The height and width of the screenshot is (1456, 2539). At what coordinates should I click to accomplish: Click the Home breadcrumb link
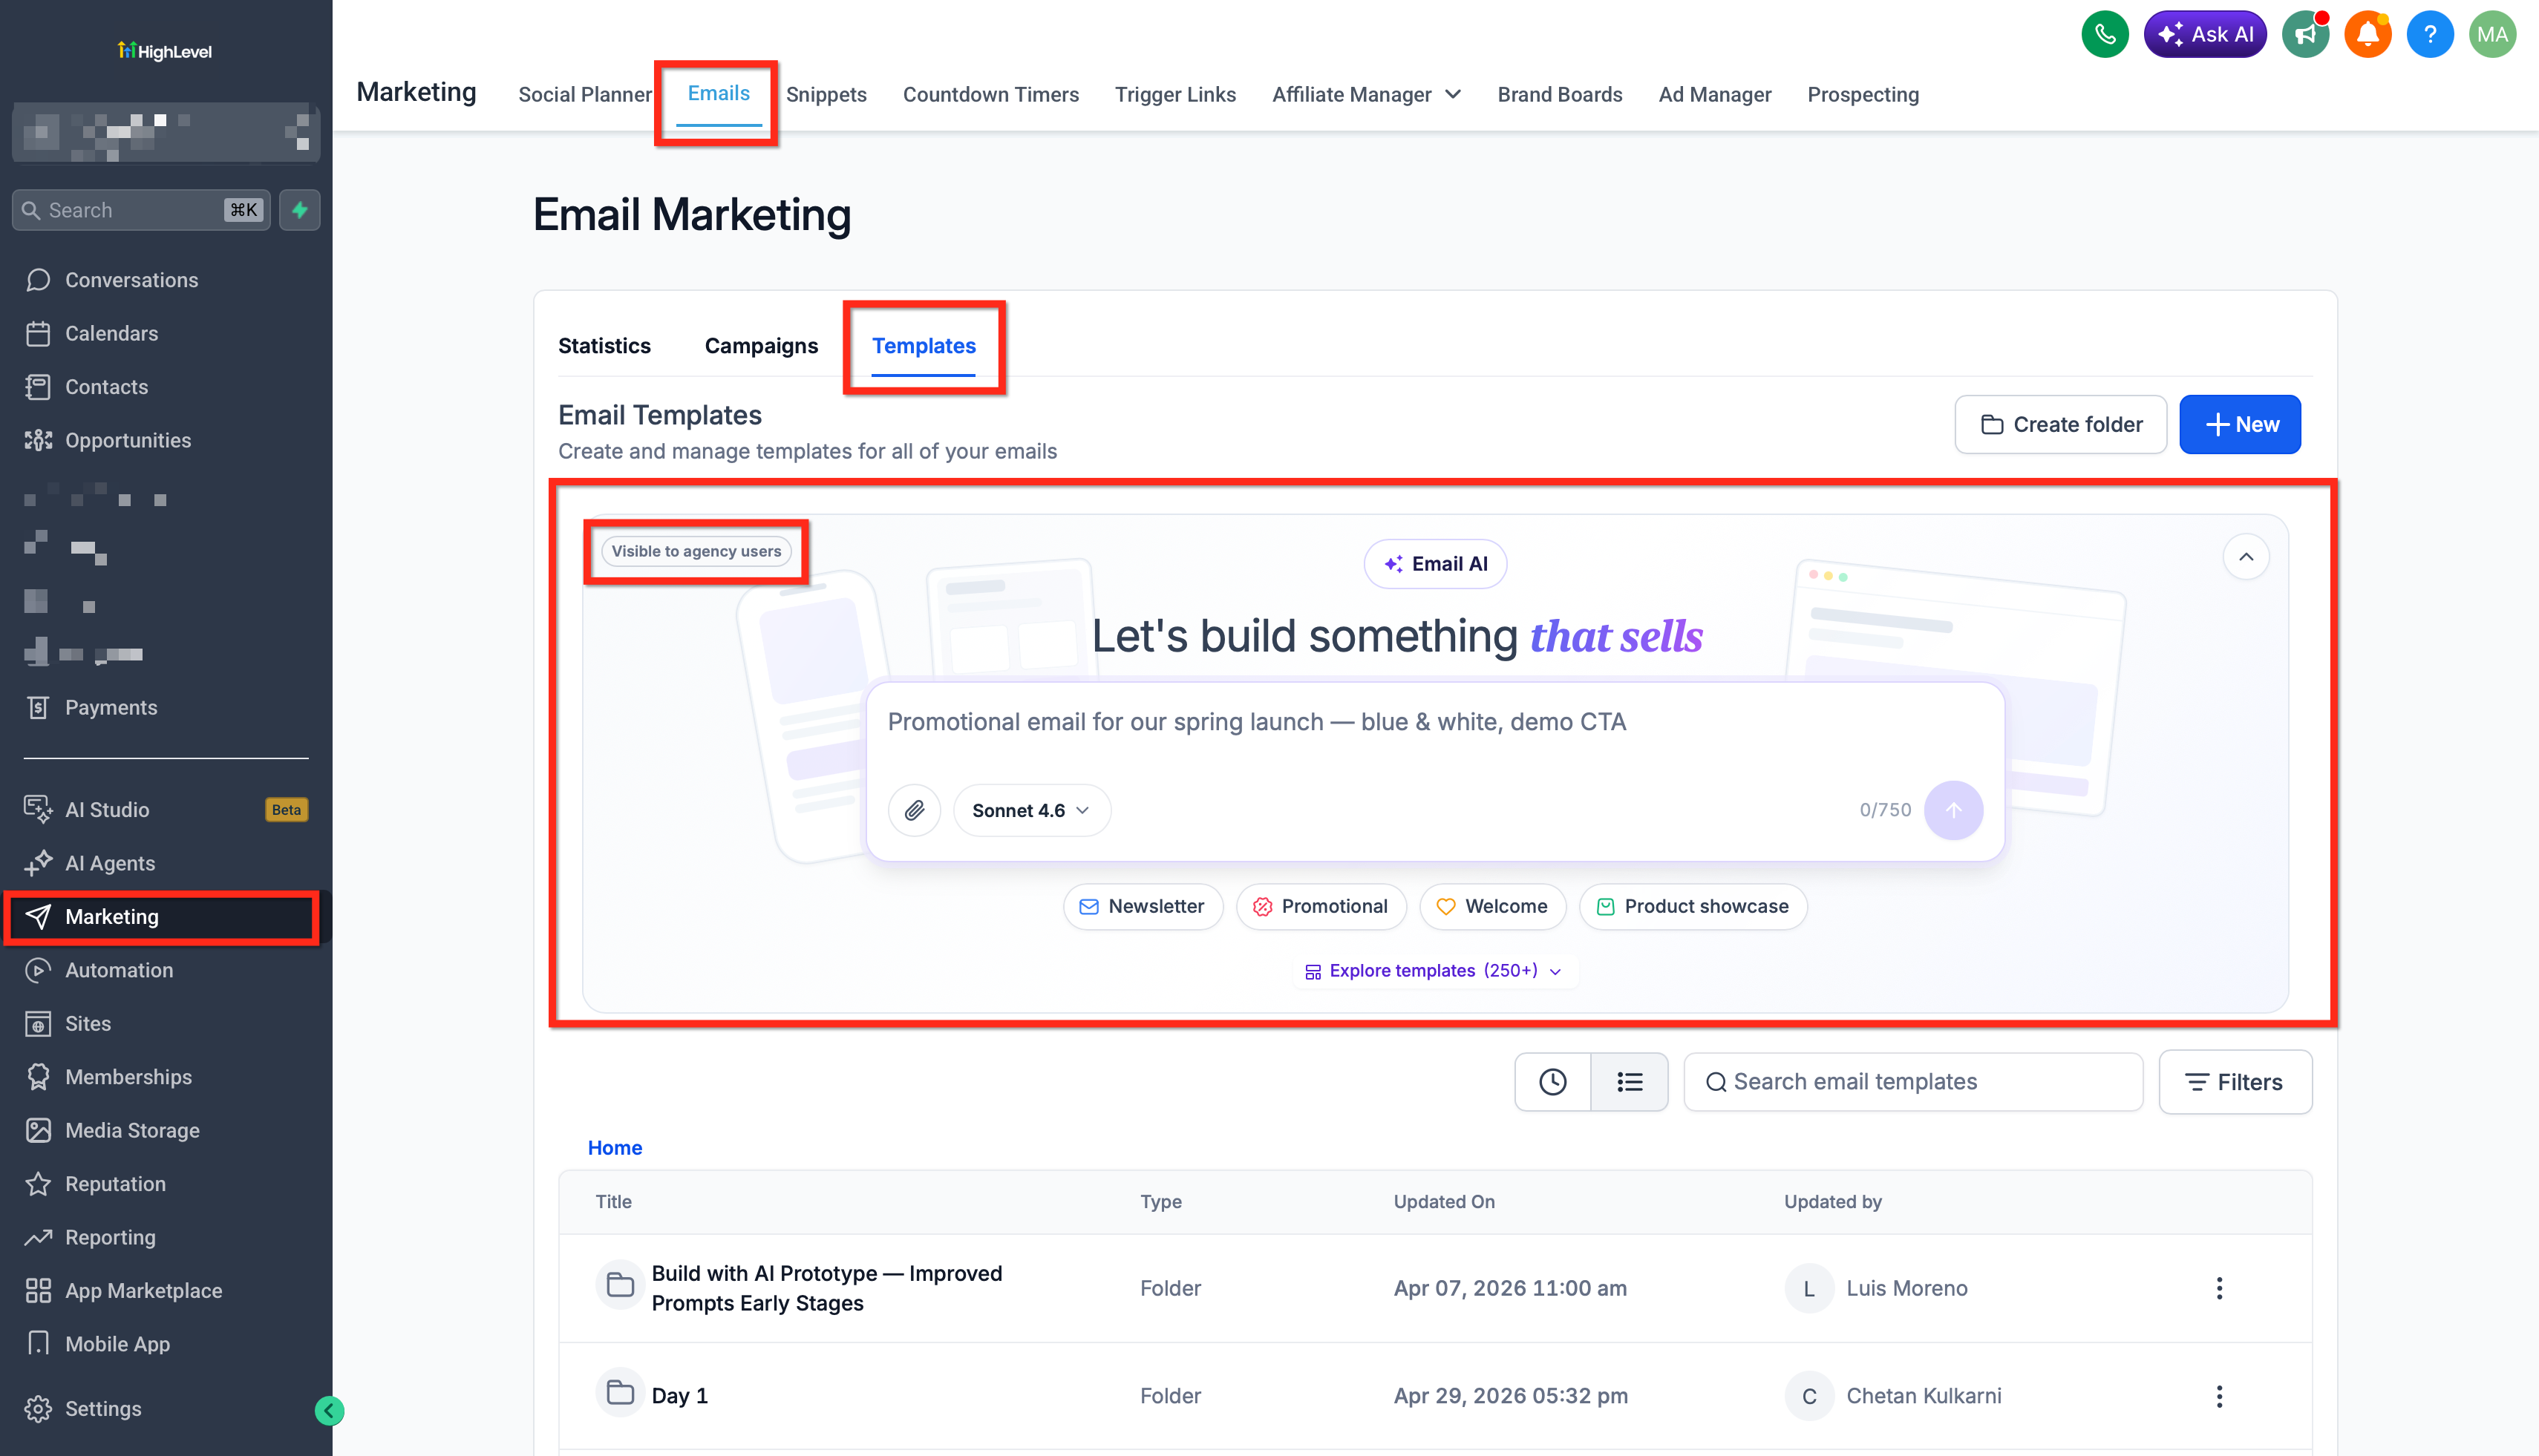(x=614, y=1148)
